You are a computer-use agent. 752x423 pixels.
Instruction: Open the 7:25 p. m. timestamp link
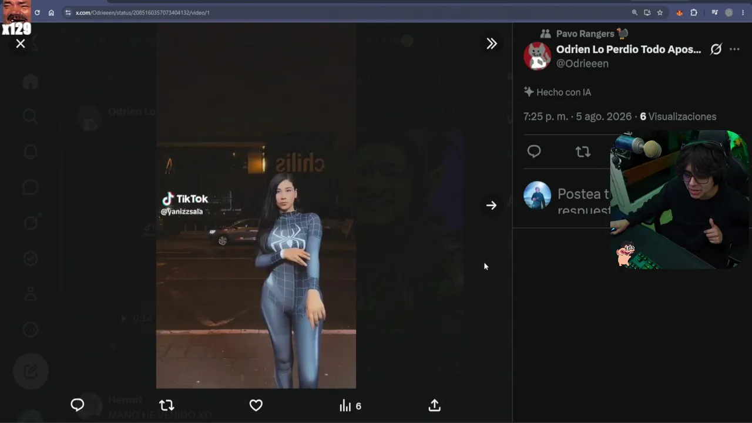coord(578,116)
